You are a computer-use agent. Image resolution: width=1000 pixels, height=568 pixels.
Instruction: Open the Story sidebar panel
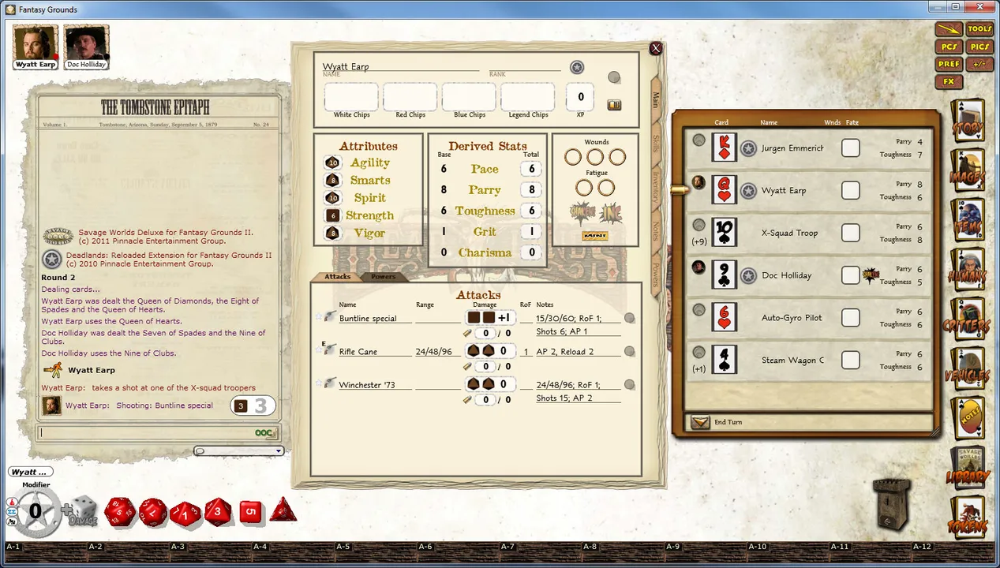[x=968, y=121]
